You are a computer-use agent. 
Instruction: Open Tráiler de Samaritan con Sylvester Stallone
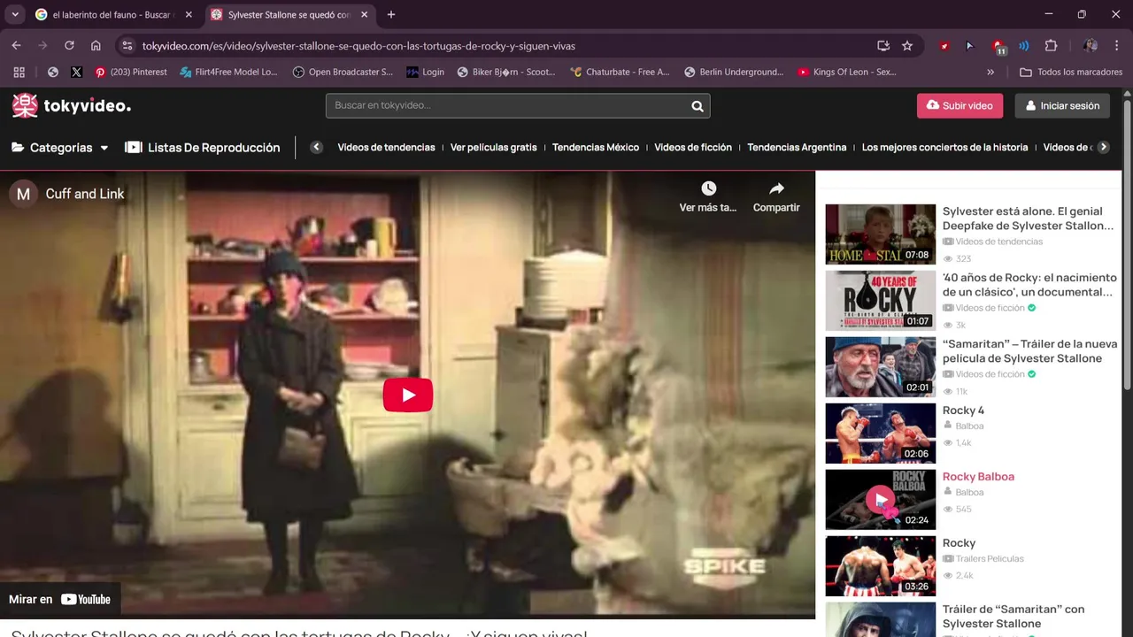[x=1014, y=617]
